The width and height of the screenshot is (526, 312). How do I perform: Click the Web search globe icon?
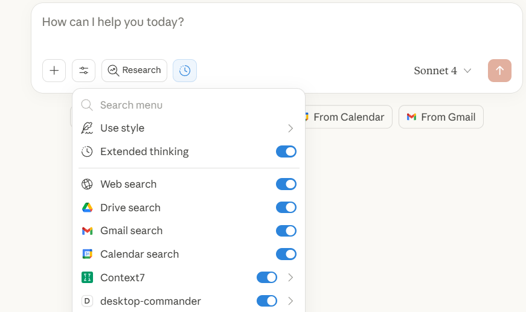pyautogui.click(x=87, y=184)
